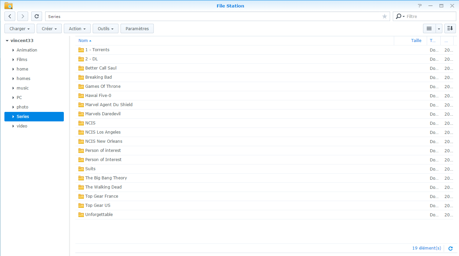Open the Outils dropdown menu
Screen dimensions: 459x256
pos(106,29)
